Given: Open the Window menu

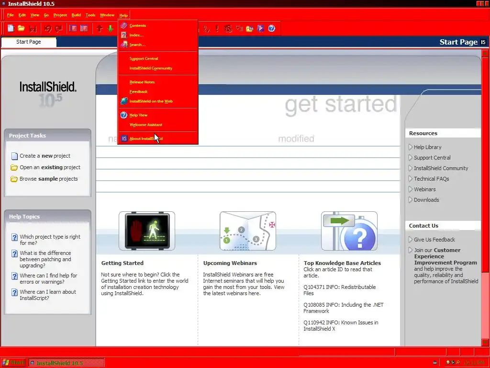Looking at the screenshot, I should (x=107, y=15).
